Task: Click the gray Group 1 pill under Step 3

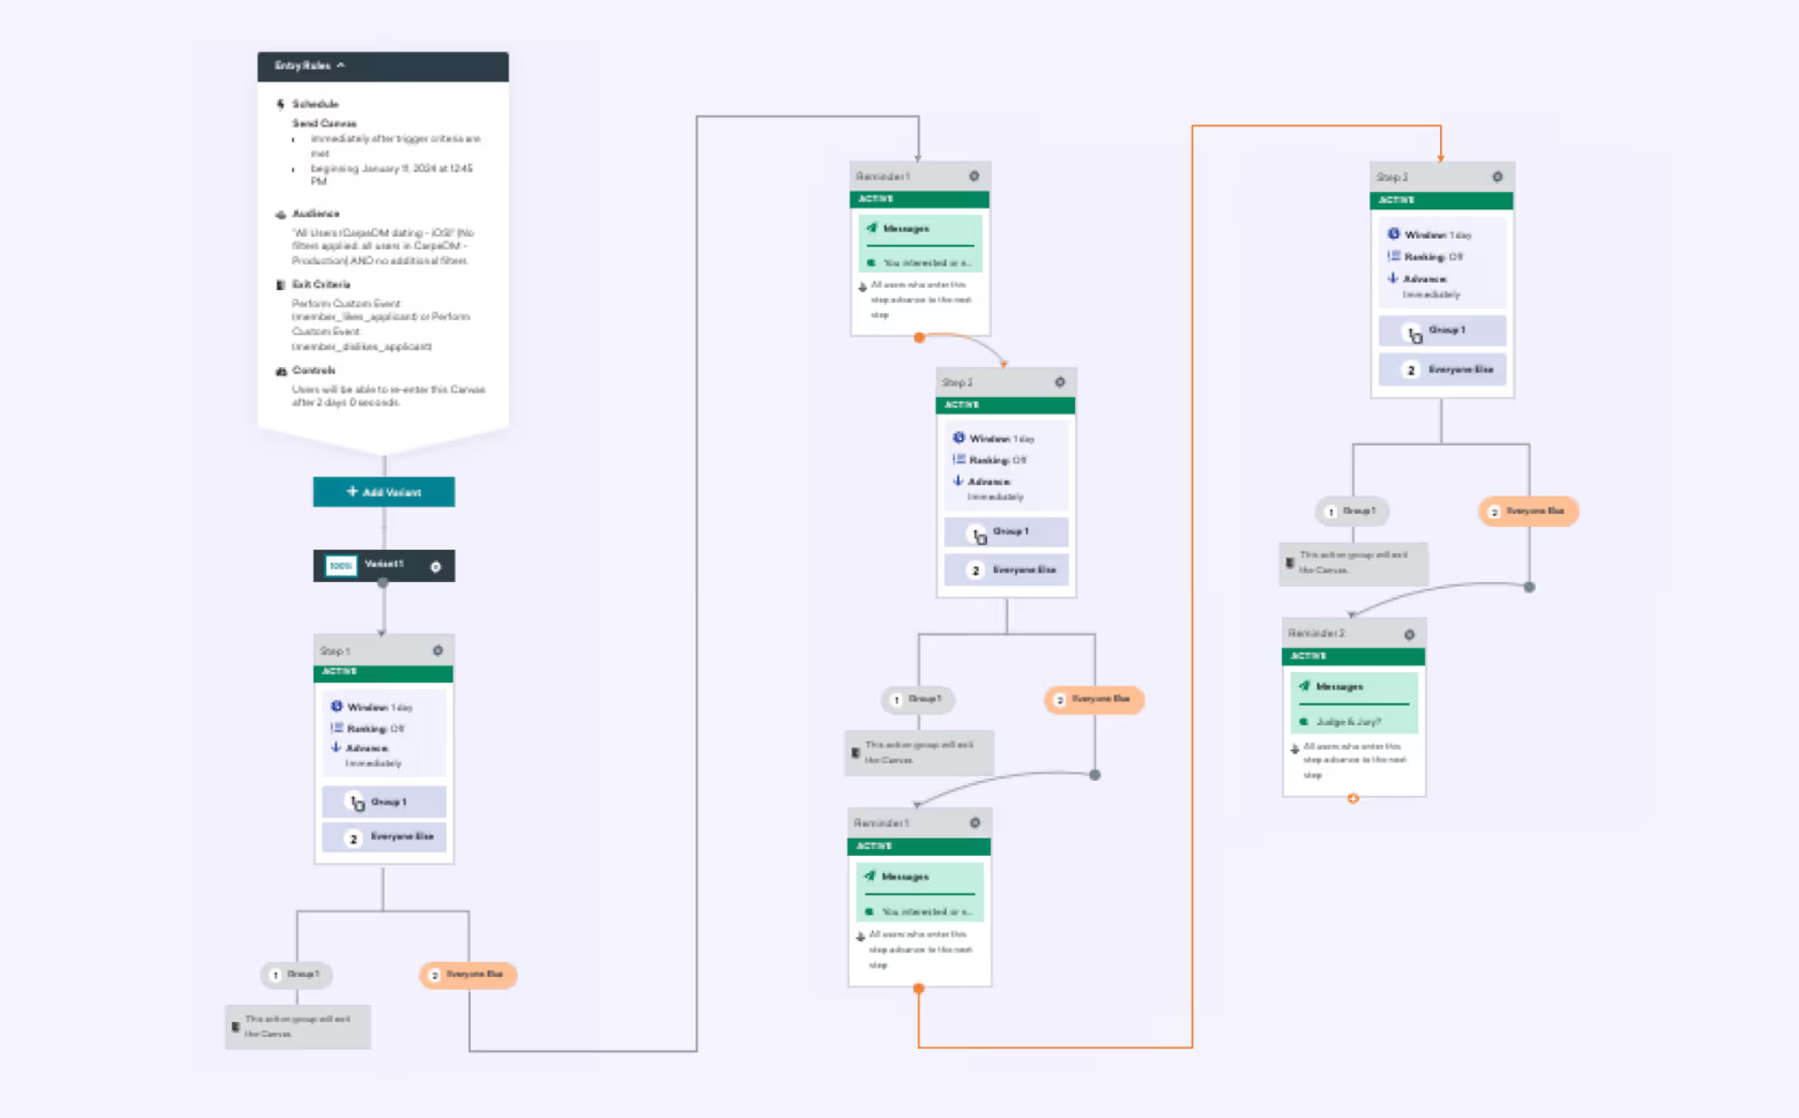Action: tap(1352, 511)
